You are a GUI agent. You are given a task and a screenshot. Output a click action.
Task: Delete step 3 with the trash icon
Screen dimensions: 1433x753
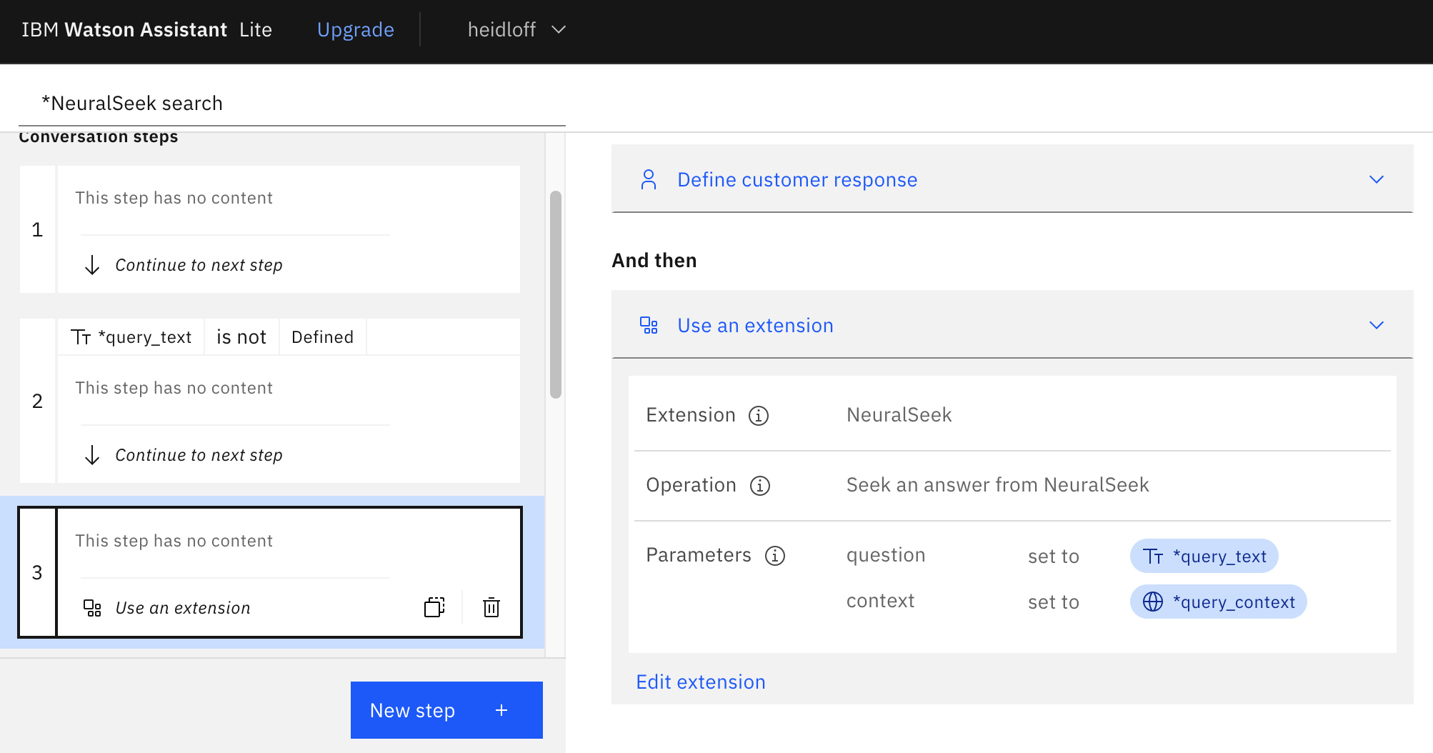[x=491, y=607]
